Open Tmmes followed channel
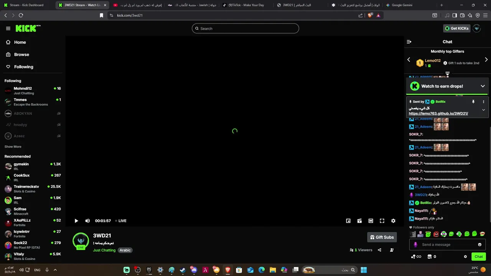 click(x=33, y=102)
